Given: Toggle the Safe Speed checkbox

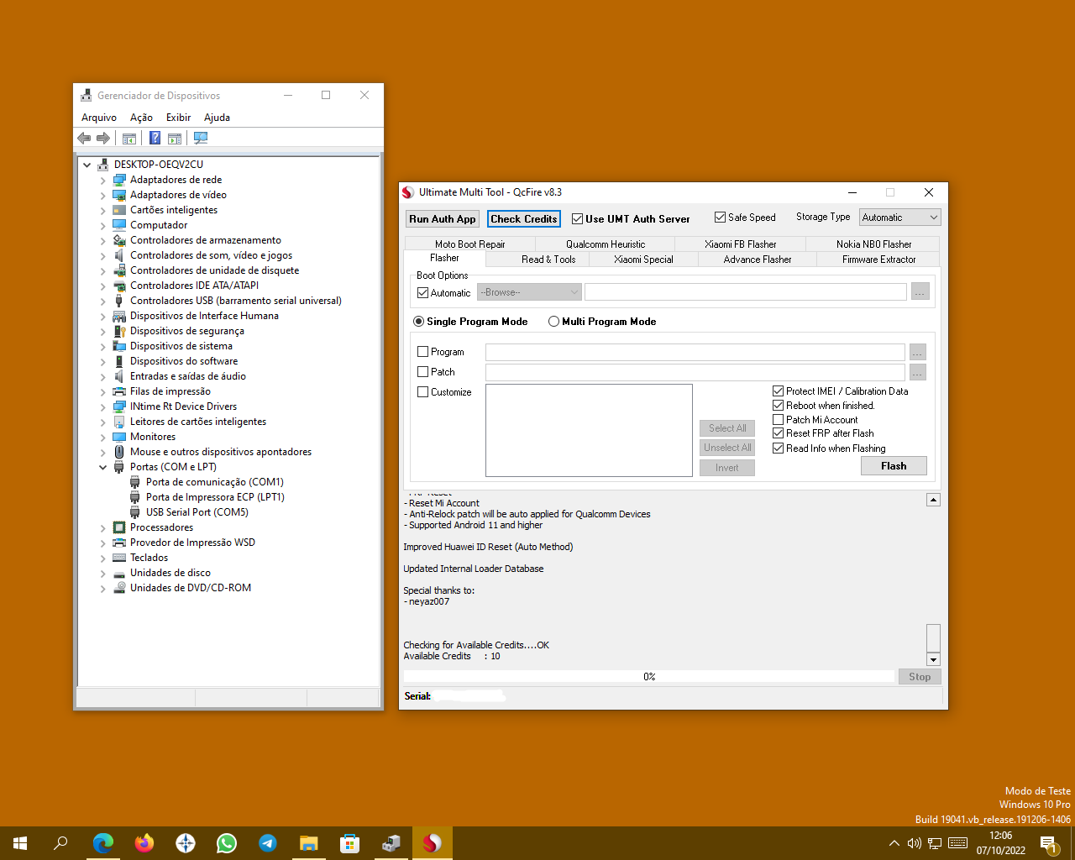Looking at the screenshot, I should point(720,218).
